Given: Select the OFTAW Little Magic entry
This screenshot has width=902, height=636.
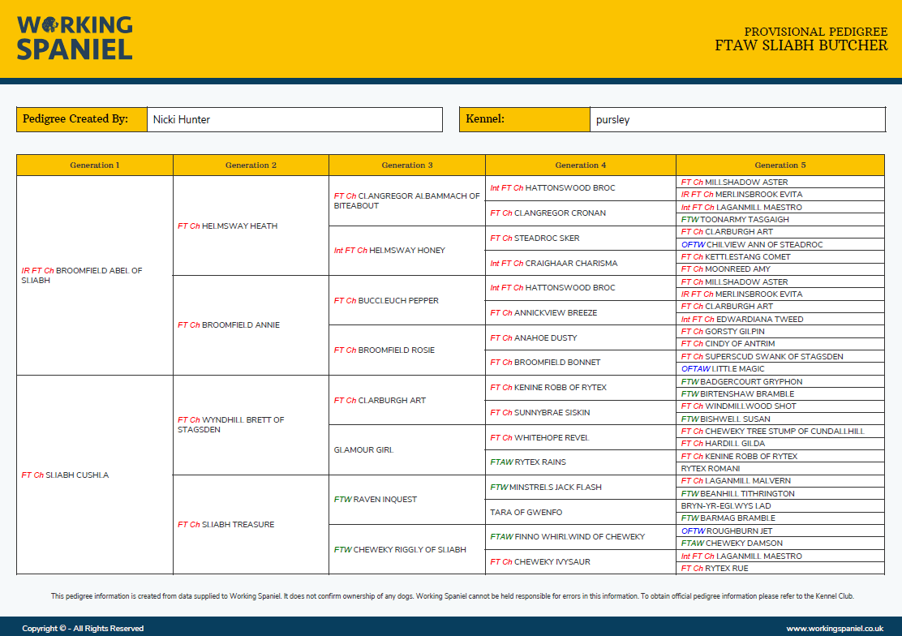Looking at the screenshot, I should (721, 369).
